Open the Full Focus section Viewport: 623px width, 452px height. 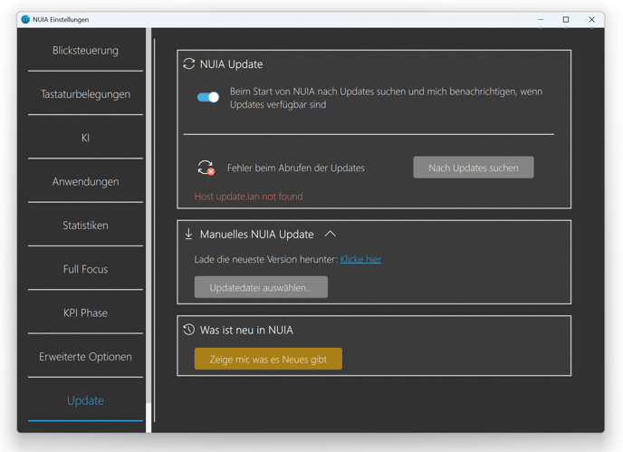85,269
